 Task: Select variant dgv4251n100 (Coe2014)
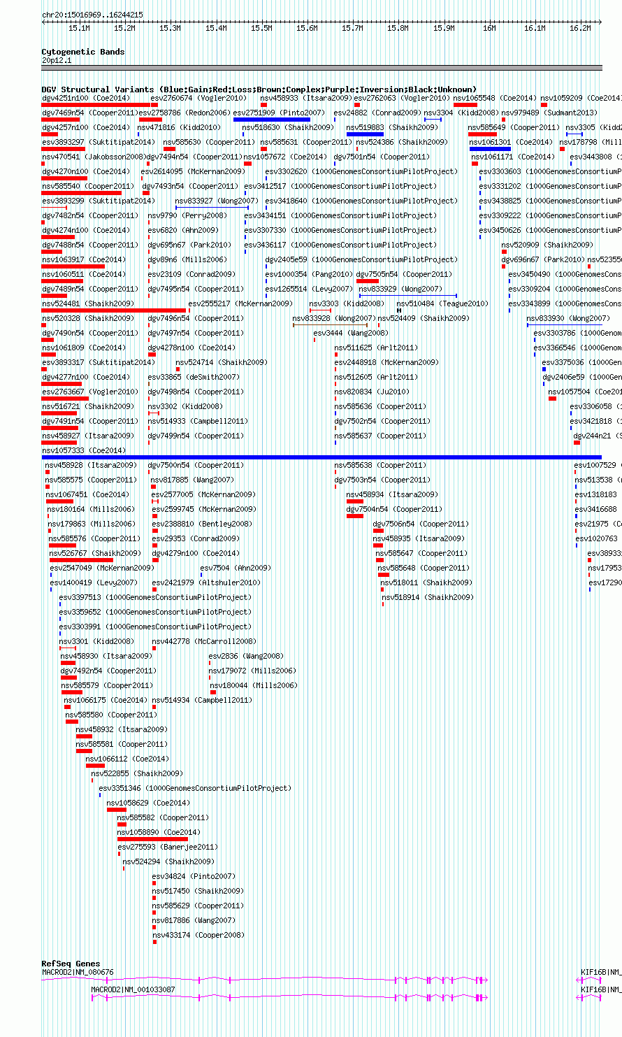coord(86,99)
